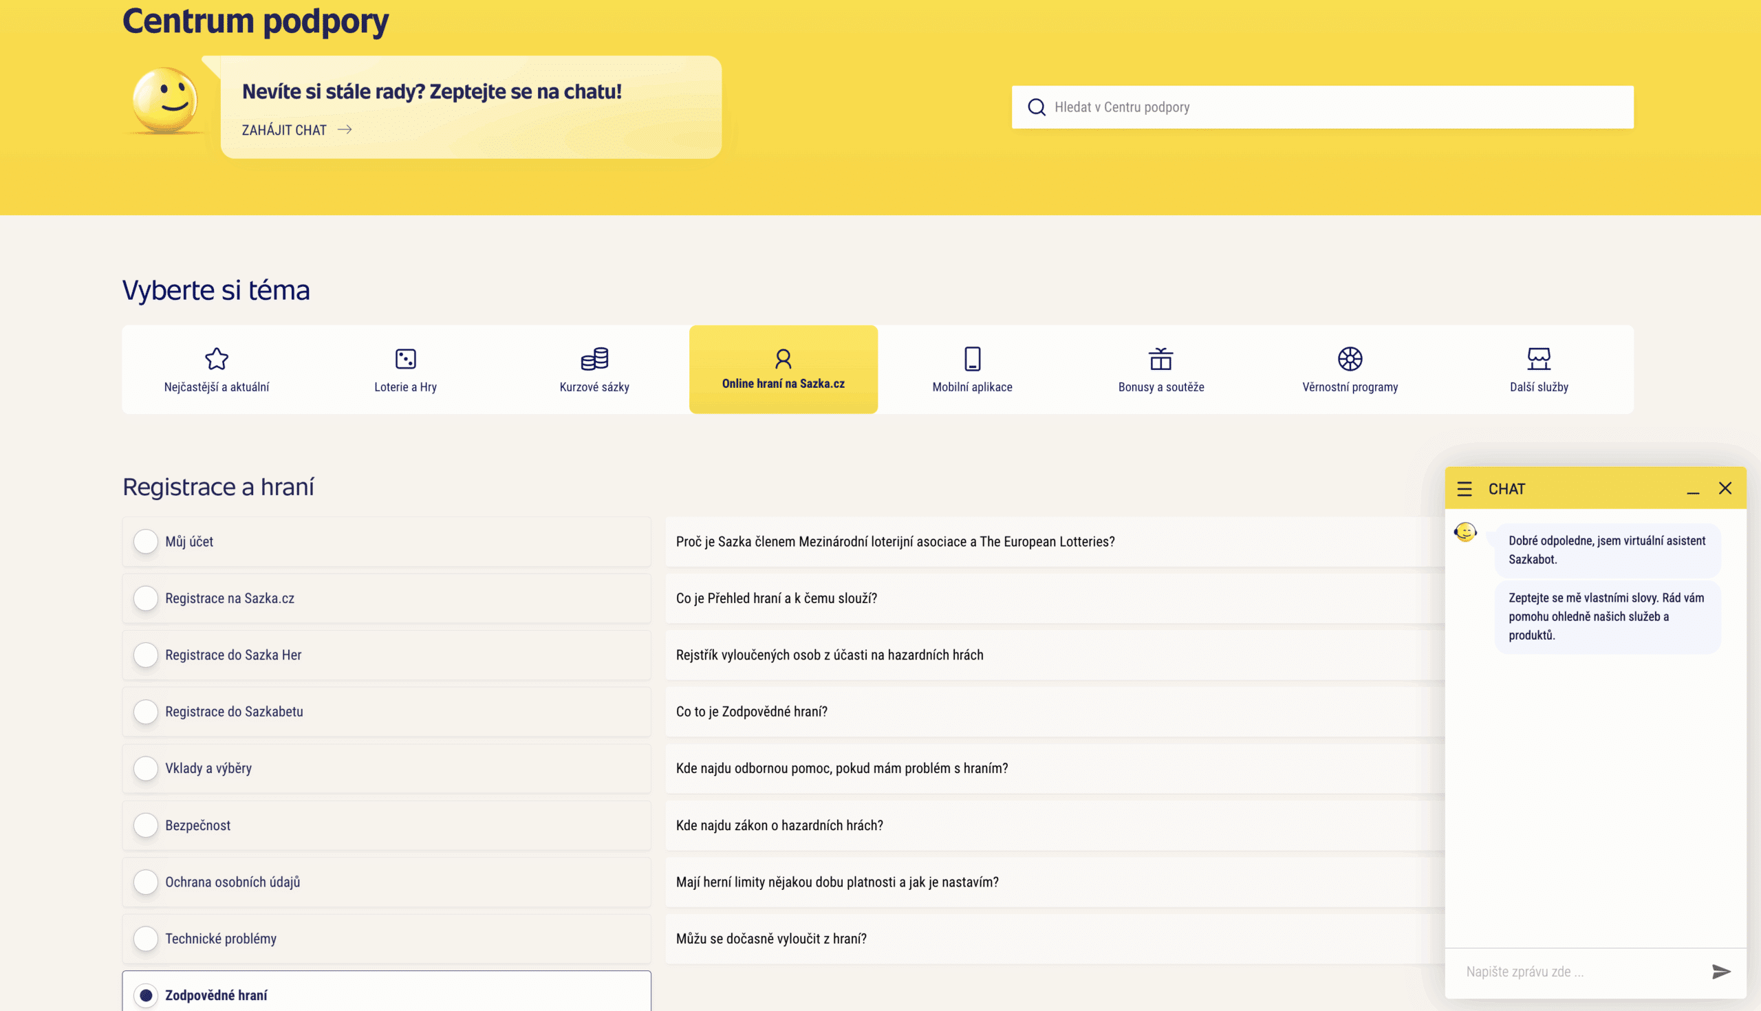Open the Další služby shop icon

coord(1539,358)
